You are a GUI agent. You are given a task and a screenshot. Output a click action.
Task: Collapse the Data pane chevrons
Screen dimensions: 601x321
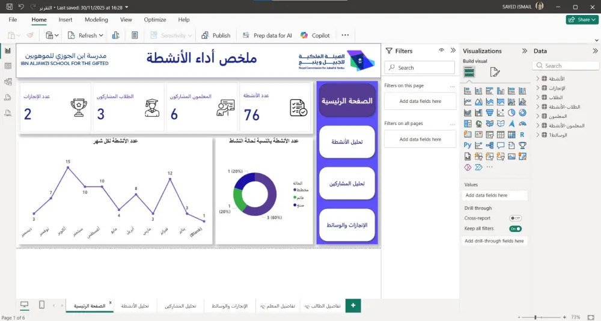595,50
